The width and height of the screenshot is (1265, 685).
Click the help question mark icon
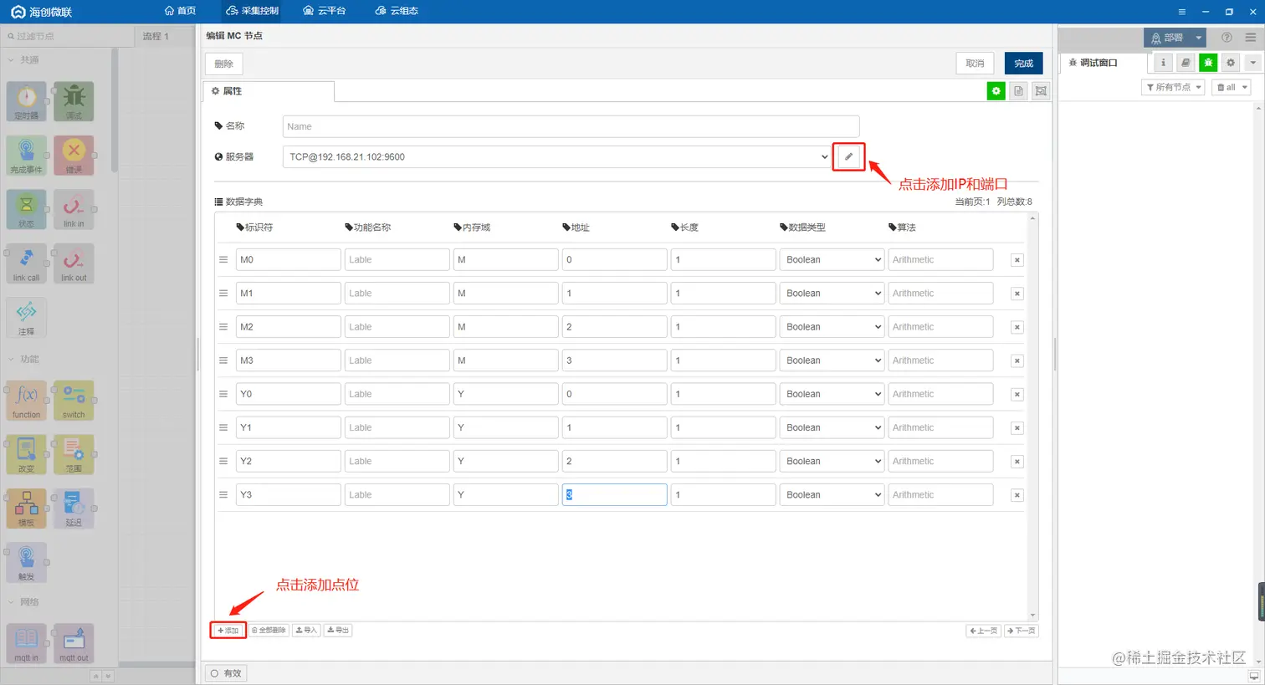pos(1227,38)
